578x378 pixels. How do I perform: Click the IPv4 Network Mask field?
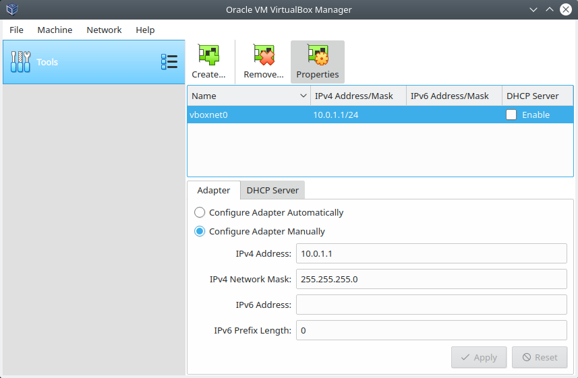431,279
